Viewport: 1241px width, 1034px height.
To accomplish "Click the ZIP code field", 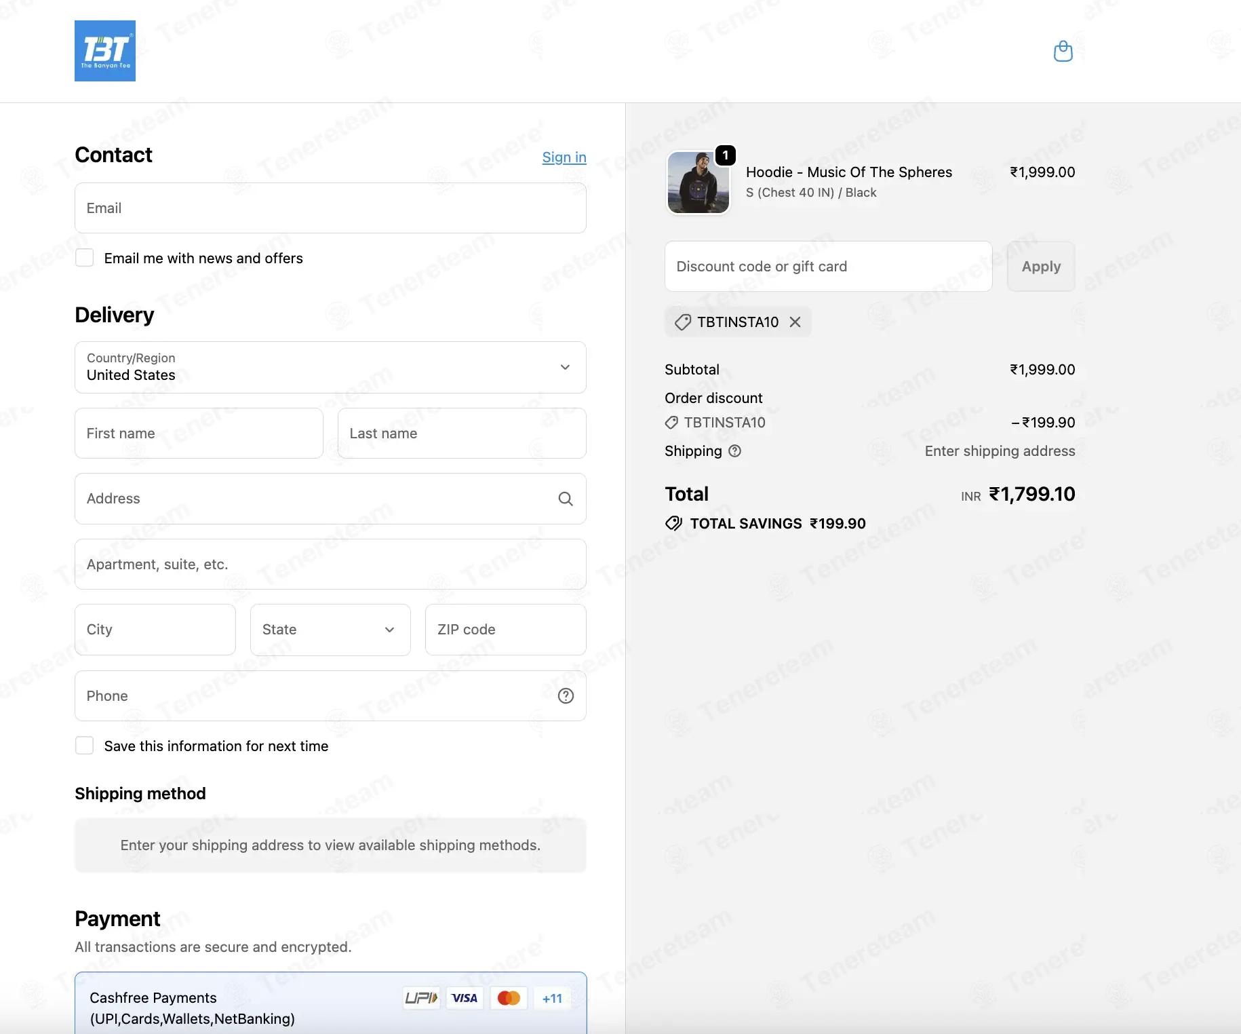I will [x=506, y=630].
